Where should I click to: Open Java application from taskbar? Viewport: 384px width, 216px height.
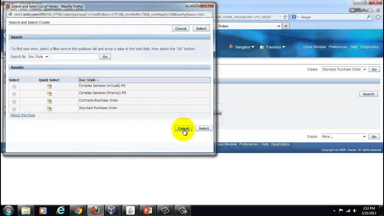(130, 211)
